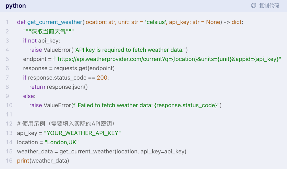287x169 pixels.
Task: Click the 'celsius' default value string
Action: (x=155, y=22)
